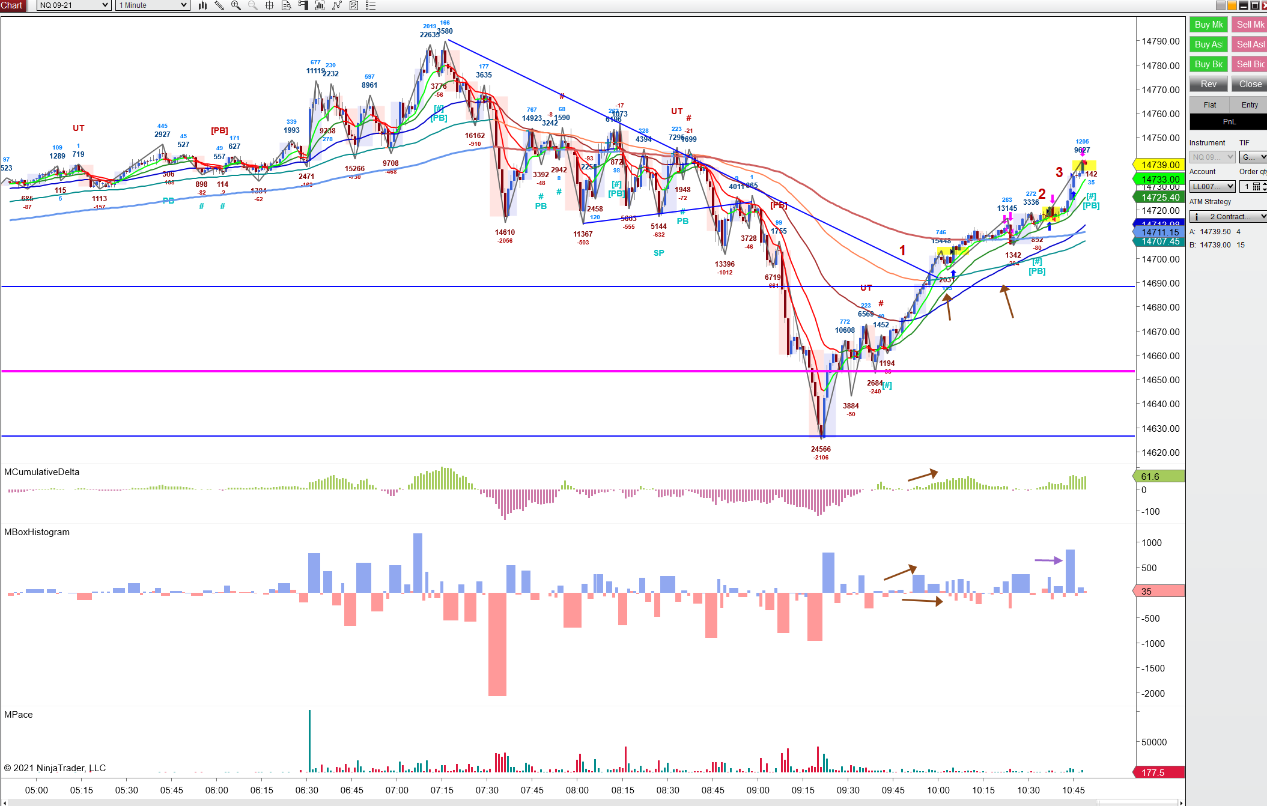Click the 07:30 time axis label
This screenshot has width=1267, height=806.
click(487, 790)
